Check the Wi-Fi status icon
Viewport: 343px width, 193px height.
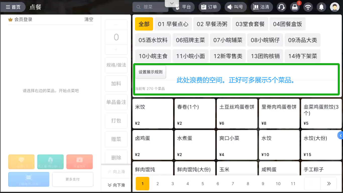[x=308, y=7]
